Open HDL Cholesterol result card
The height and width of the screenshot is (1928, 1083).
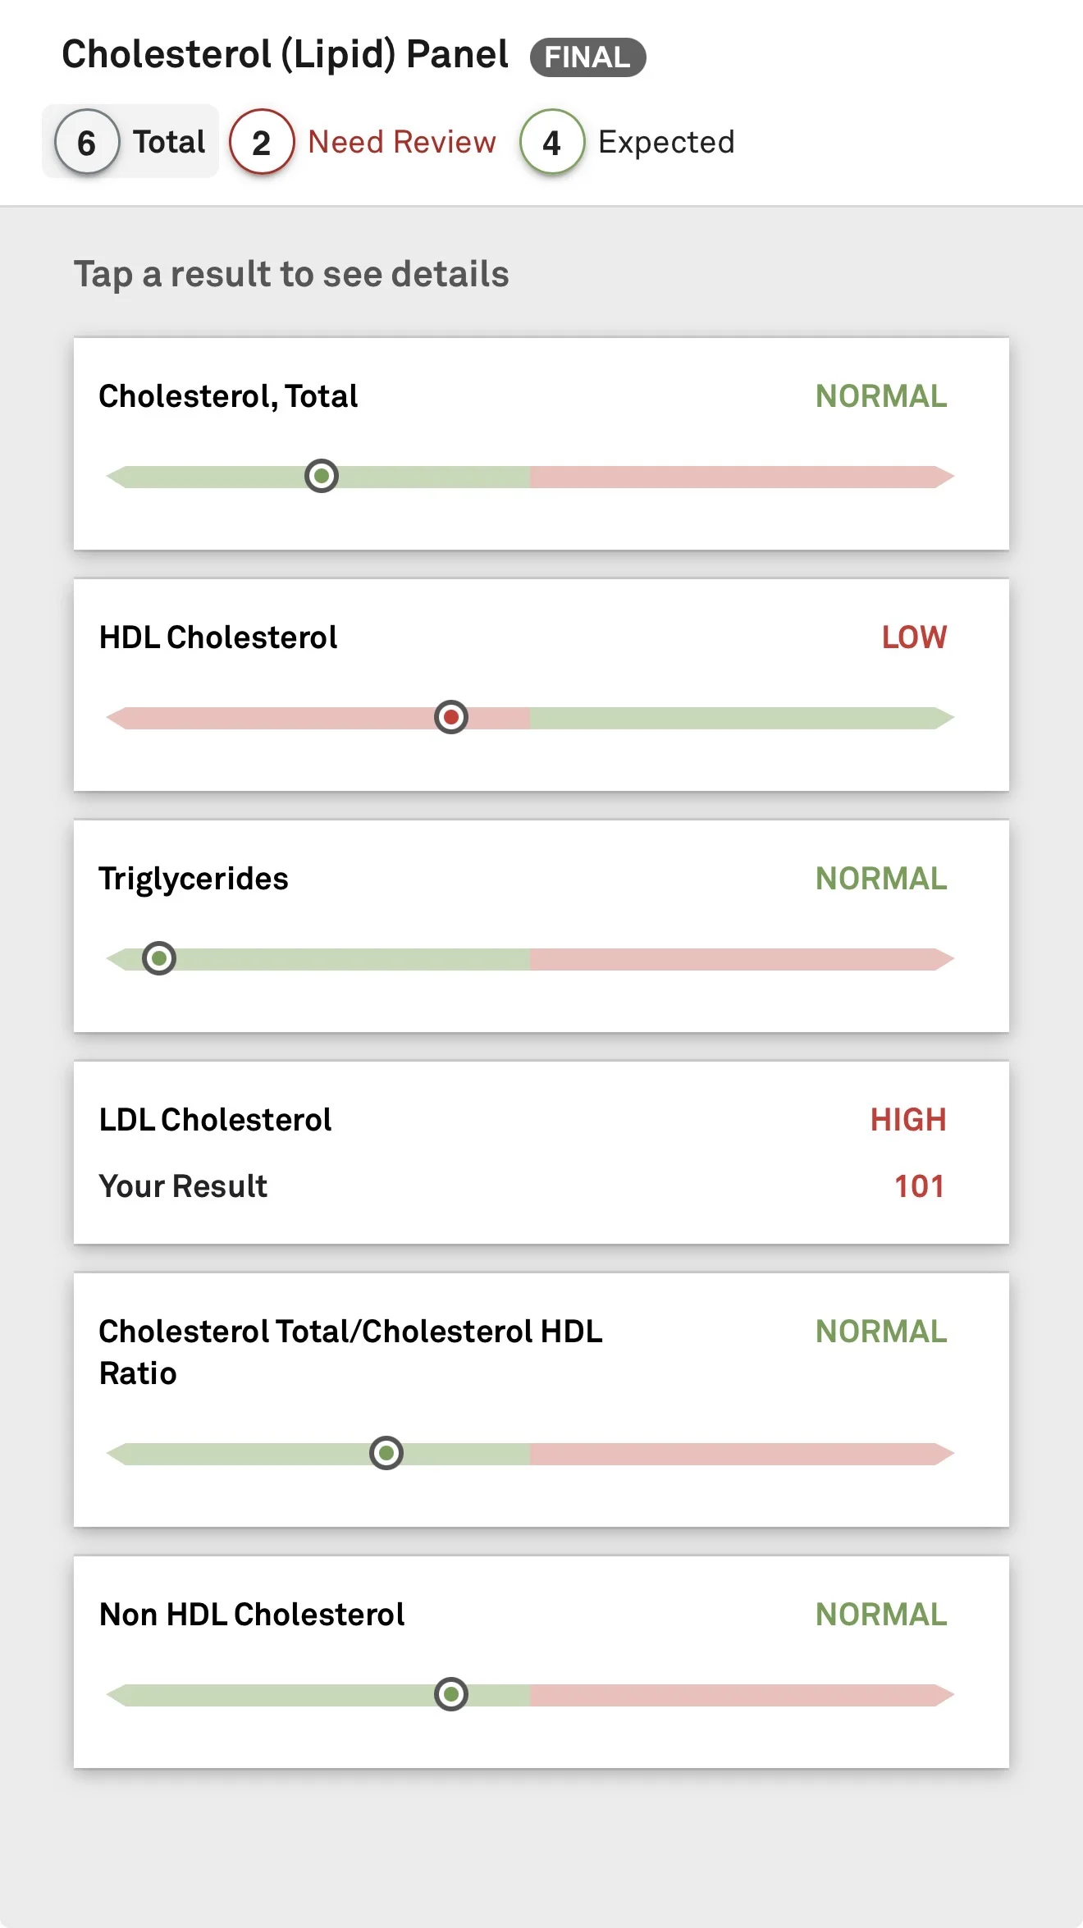(541, 685)
